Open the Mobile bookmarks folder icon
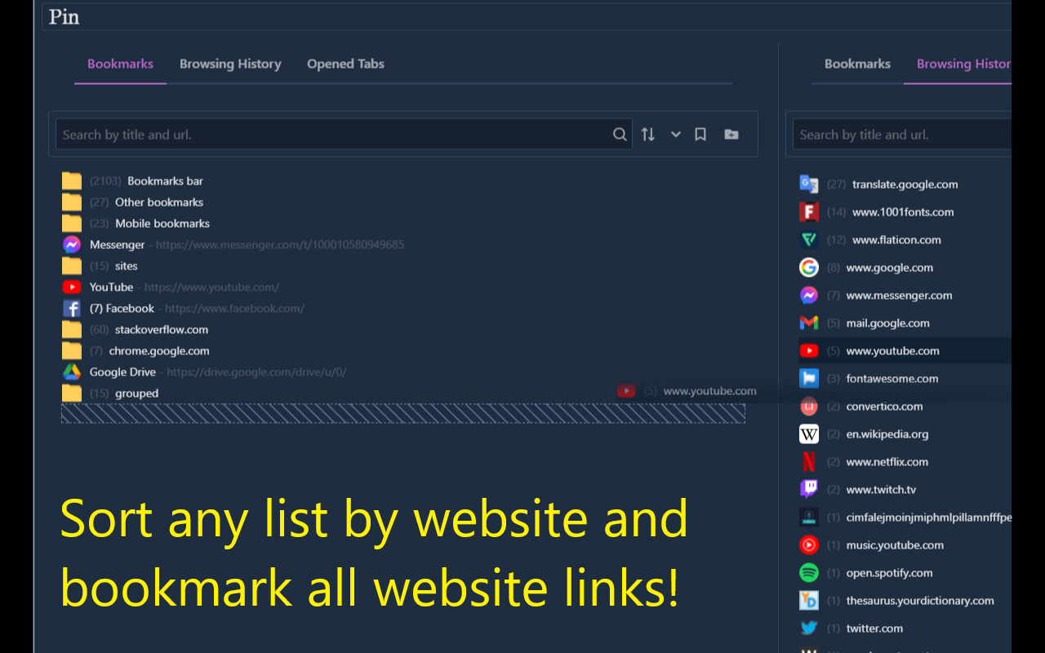This screenshot has height=653, width=1045. click(x=72, y=224)
